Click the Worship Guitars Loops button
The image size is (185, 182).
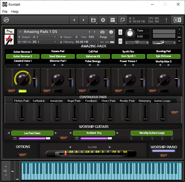pyautogui.click(x=152, y=133)
